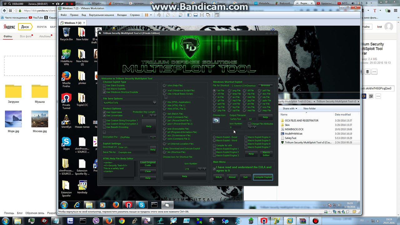The image size is (400, 225).
Task: Switch to Windows 7 (2) VM tab
Action: (x=73, y=23)
